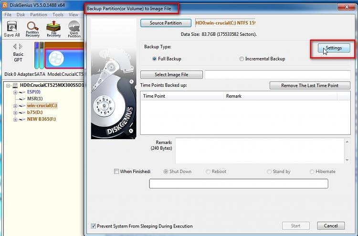Screen dimensions: 358x236
Task: Launch the File Recovery tool
Action: pyautogui.click(x=53, y=29)
